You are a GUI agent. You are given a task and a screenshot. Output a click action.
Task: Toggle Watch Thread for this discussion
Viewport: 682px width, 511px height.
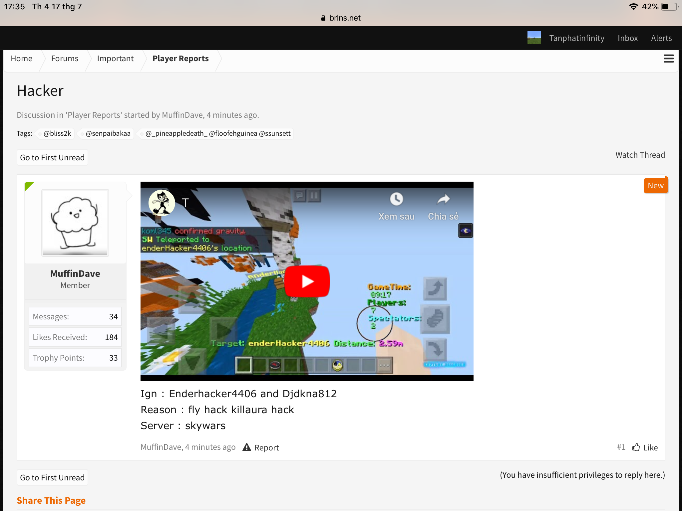point(640,155)
